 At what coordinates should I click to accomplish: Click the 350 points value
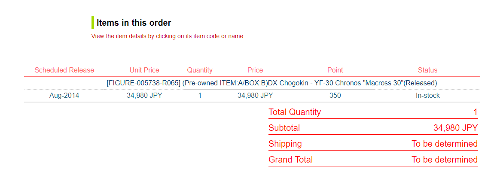(x=335, y=96)
